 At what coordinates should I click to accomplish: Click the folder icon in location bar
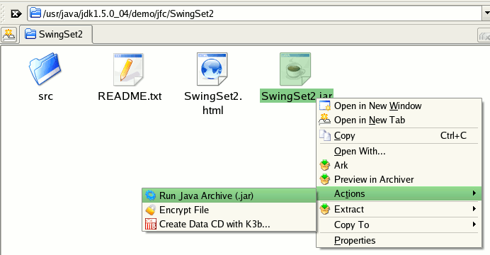coord(35,13)
